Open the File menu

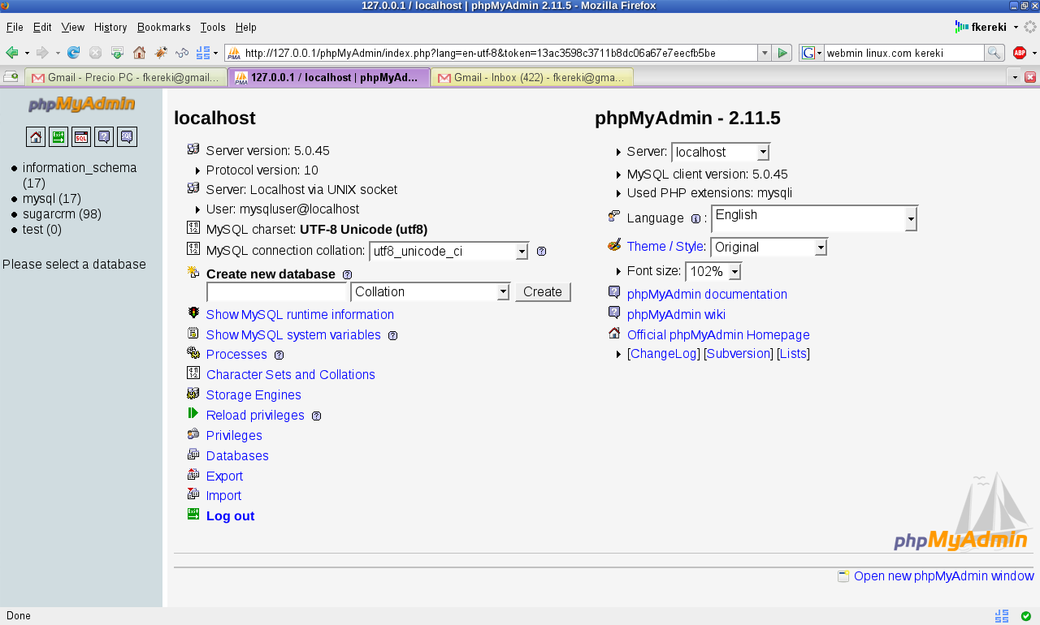pos(15,27)
